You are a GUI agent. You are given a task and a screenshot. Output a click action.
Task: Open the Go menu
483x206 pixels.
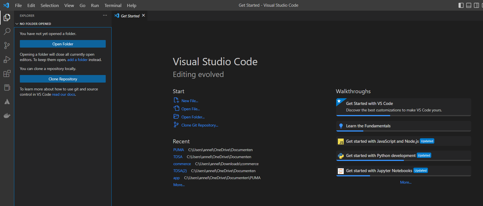(x=83, y=5)
